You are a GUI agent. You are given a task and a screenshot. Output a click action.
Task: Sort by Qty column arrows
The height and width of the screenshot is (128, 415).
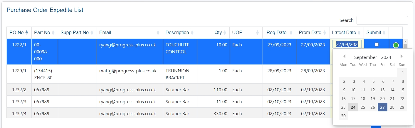coord(225,33)
